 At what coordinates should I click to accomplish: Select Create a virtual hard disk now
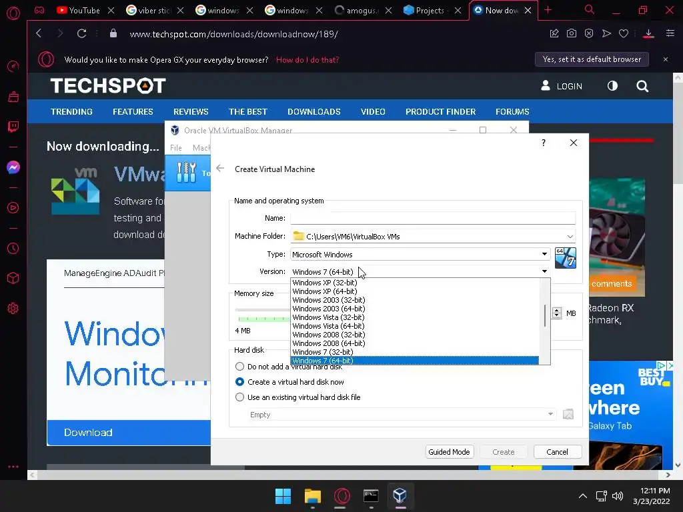click(x=239, y=382)
